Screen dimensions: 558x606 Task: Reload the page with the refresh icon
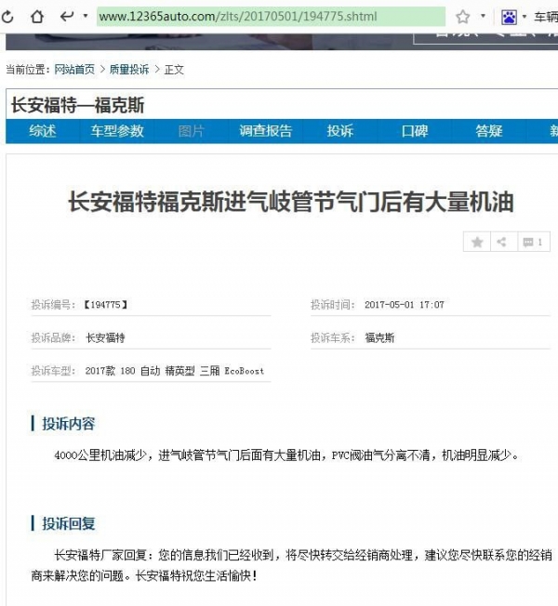pos(7,17)
